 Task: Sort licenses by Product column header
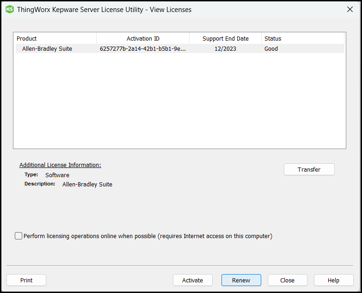(x=55, y=38)
